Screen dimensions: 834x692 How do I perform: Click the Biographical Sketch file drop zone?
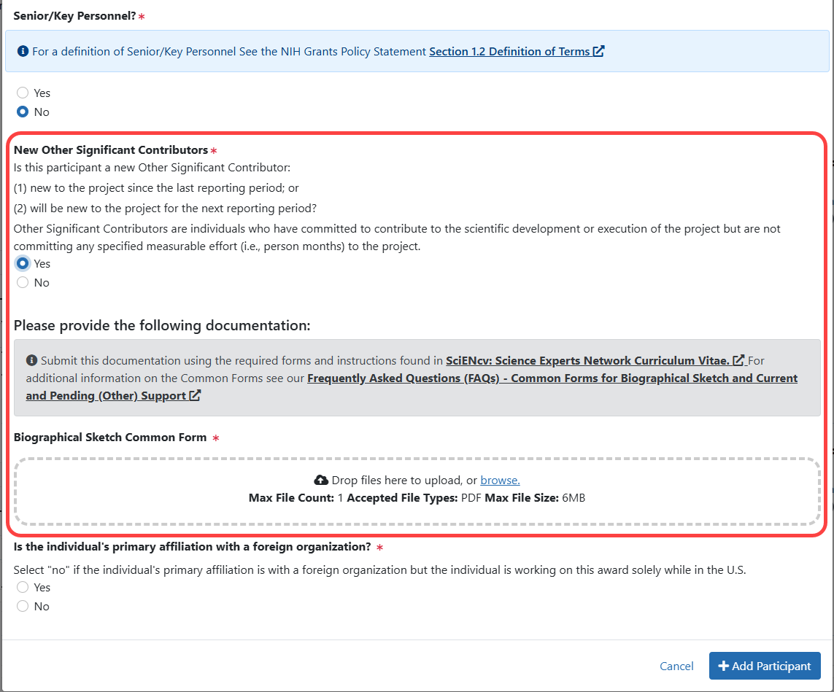pyautogui.click(x=417, y=490)
